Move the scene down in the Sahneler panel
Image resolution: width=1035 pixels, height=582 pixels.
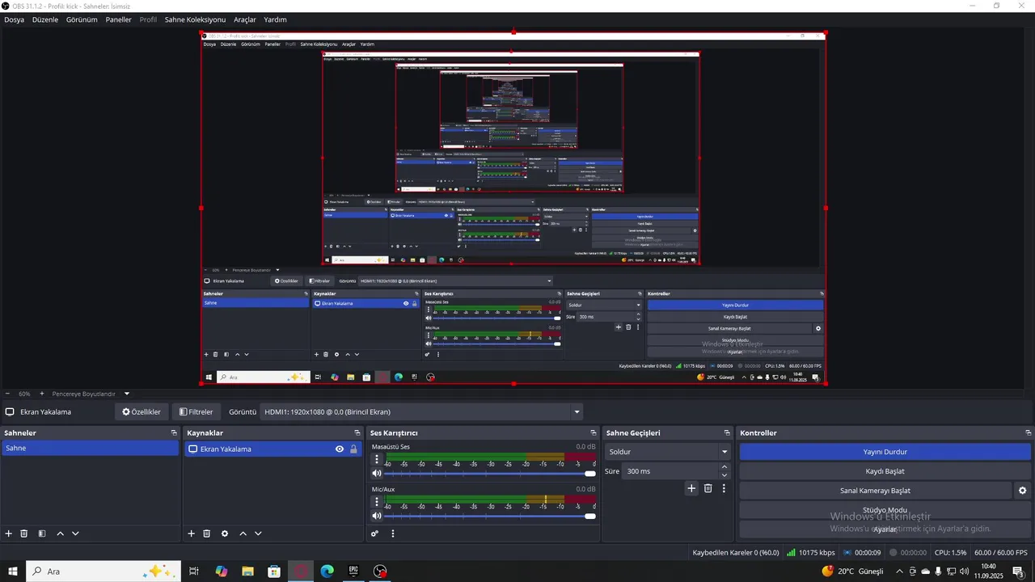75,533
